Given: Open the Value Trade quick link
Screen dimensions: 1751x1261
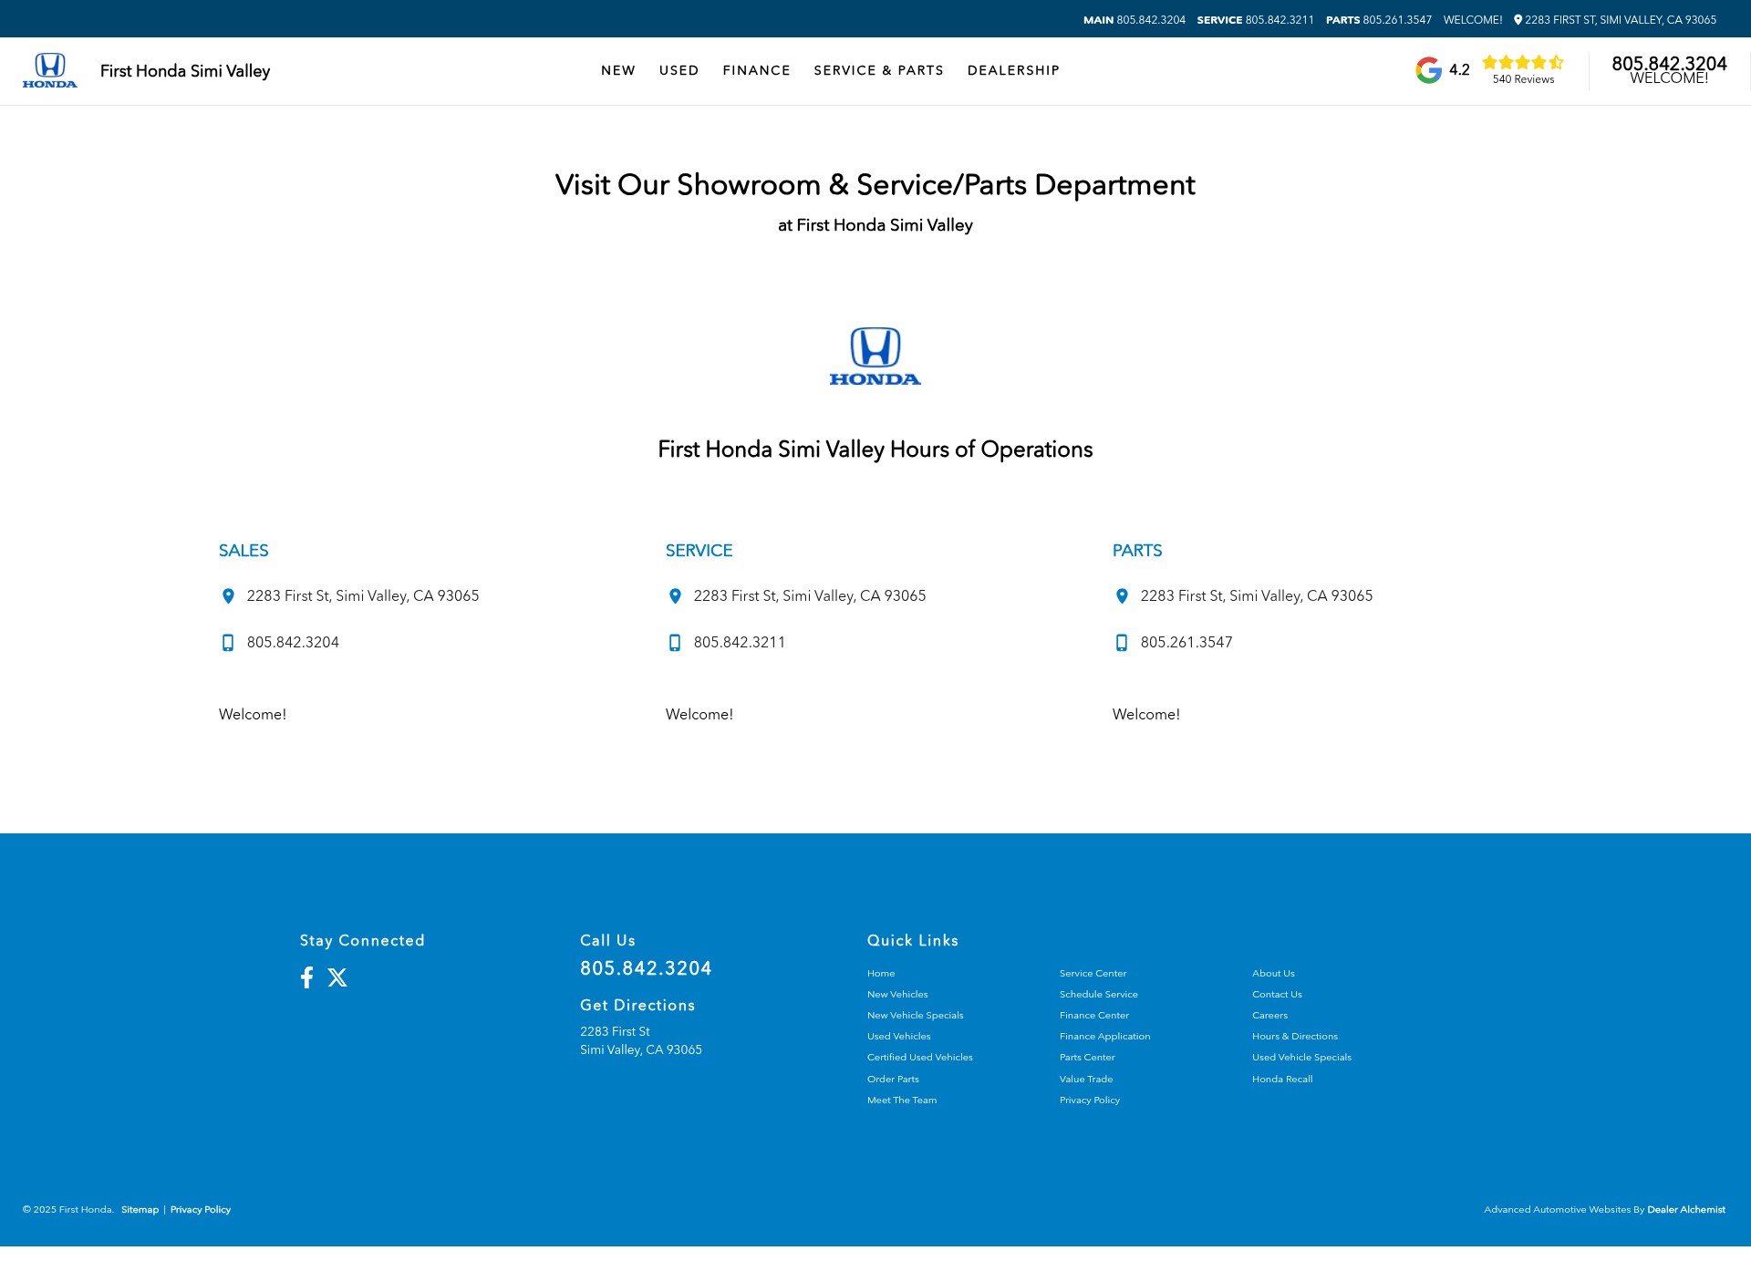Looking at the screenshot, I should [1086, 1080].
